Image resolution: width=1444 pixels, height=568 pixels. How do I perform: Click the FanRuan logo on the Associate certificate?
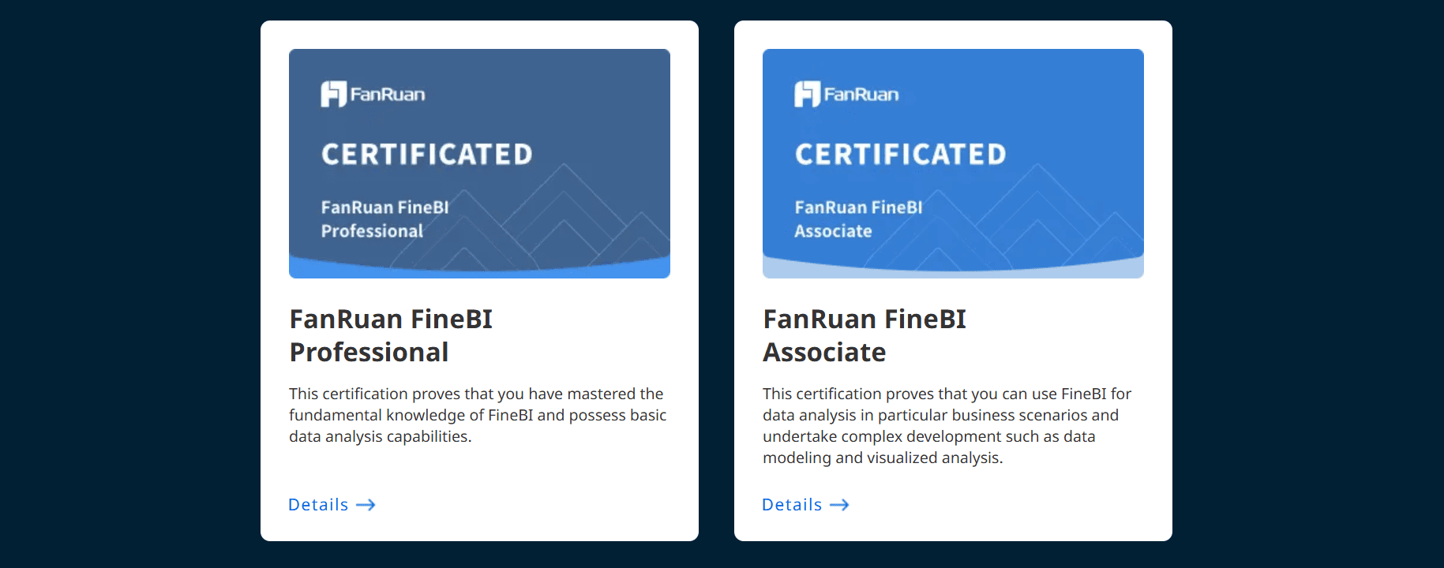(846, 94)
